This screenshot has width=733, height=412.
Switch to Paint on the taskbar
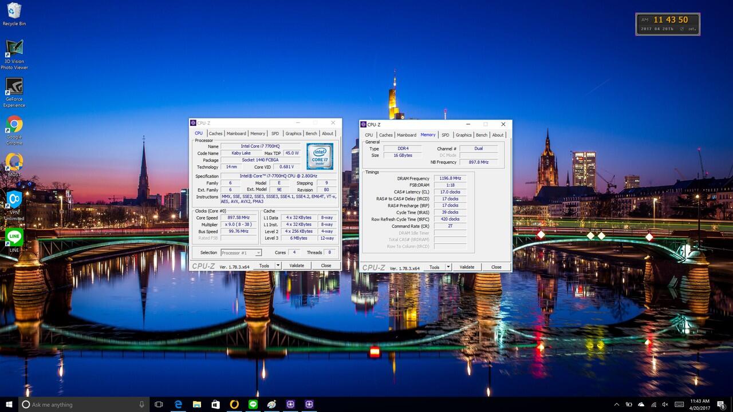tap(271, 405)
